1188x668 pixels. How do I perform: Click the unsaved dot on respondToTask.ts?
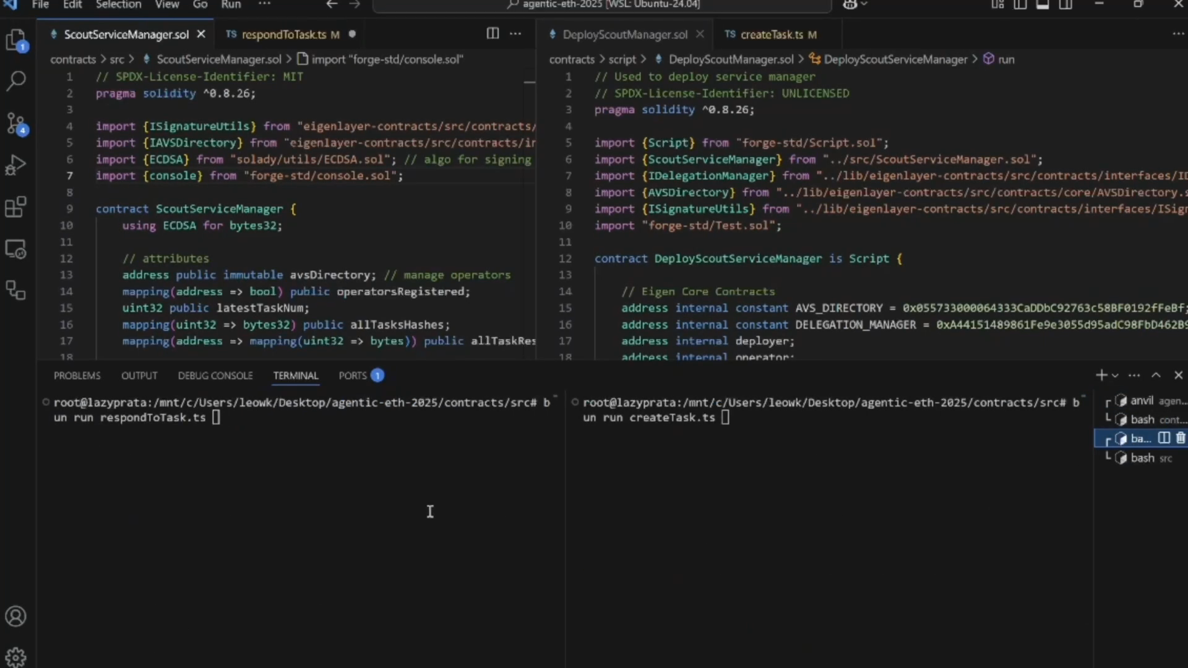point(352,34)
